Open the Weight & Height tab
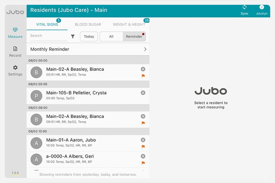The height and width of the screenshot is (183, 275). click(x=129, y=24)
